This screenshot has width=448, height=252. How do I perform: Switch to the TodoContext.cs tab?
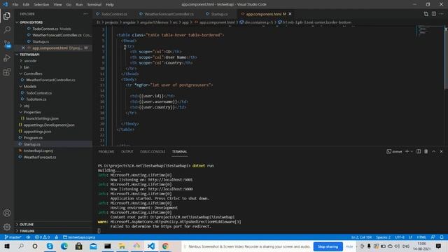(113, 14)
